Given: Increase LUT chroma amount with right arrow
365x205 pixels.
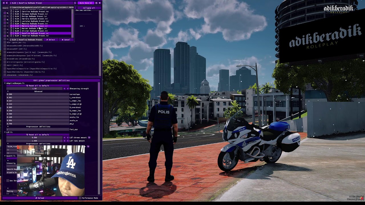Looking at the screenshot, I should (68, 138).
